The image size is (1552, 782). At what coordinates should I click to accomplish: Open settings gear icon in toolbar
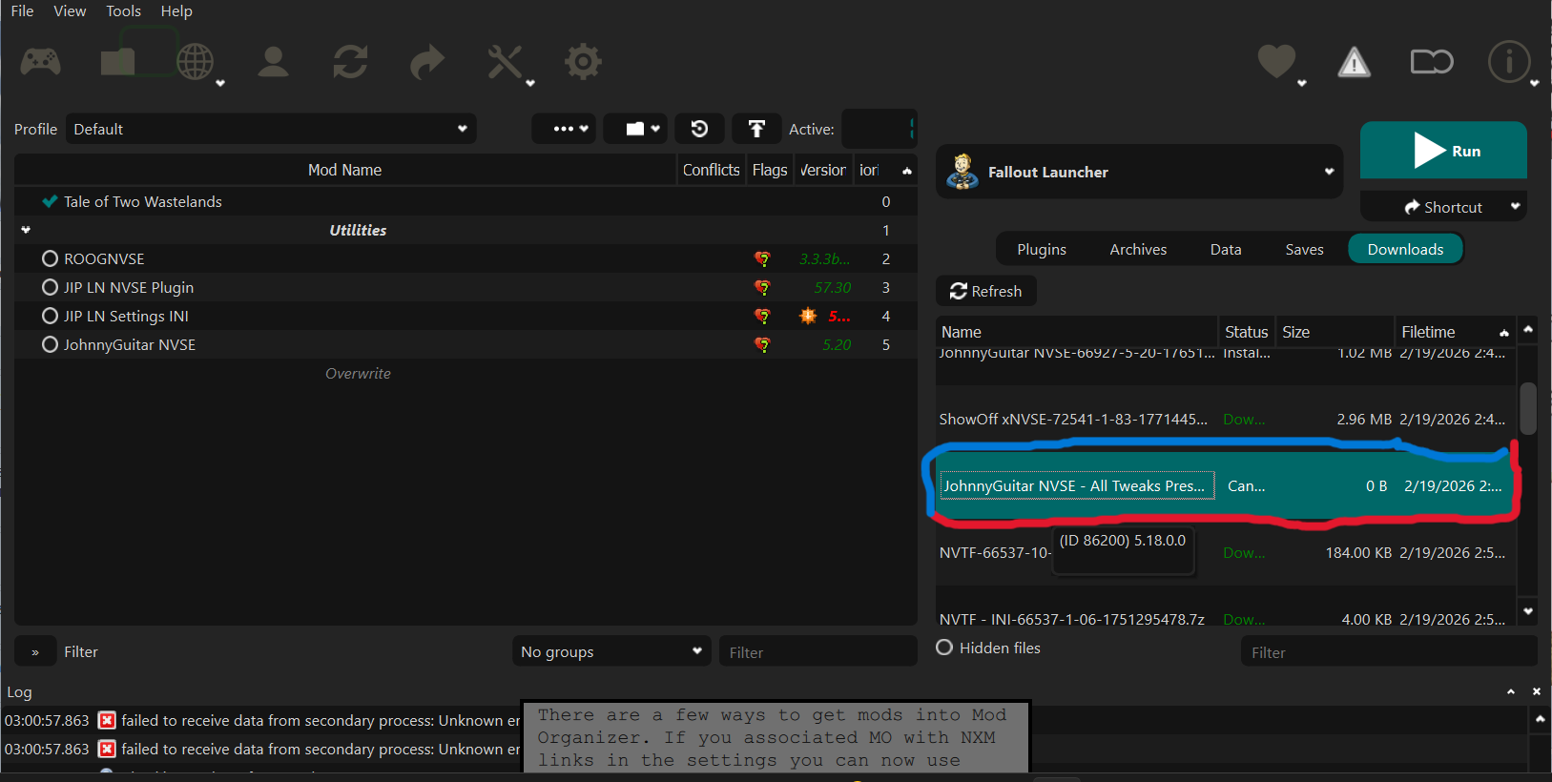click(583, 62)
